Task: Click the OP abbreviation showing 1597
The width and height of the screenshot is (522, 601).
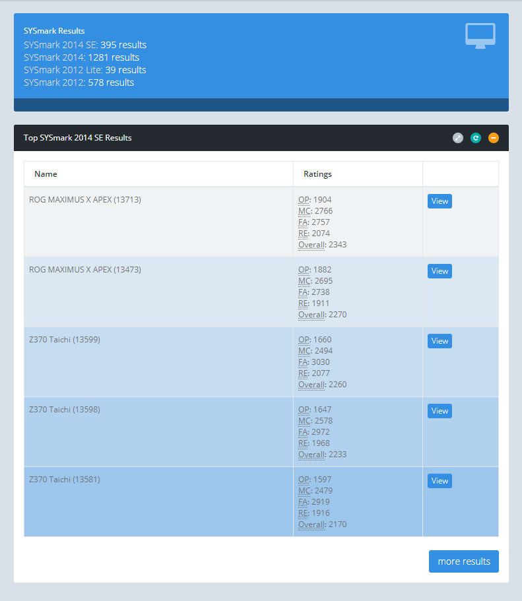Action: point(304,479)
